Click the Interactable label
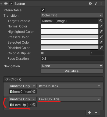This screenshot has width=107, height=117. [12, 10]
